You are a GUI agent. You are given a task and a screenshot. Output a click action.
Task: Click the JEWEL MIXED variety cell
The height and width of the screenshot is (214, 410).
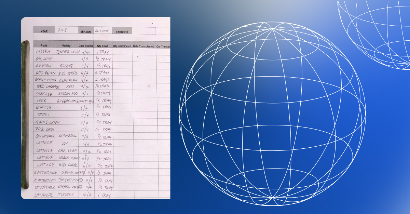tap(73, 173)
